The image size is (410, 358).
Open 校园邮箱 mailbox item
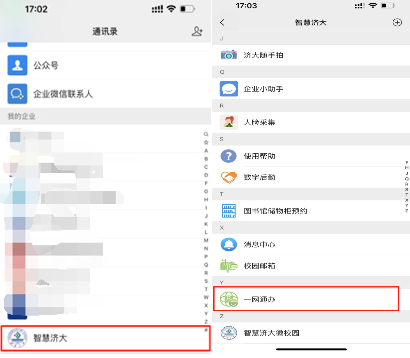[x=311, y=266]
